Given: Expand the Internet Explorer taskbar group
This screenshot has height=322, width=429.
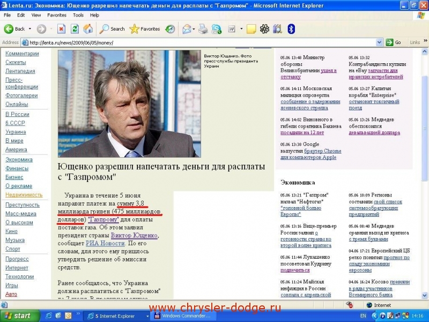Looking at the screenshot, I should pos(117,316).
